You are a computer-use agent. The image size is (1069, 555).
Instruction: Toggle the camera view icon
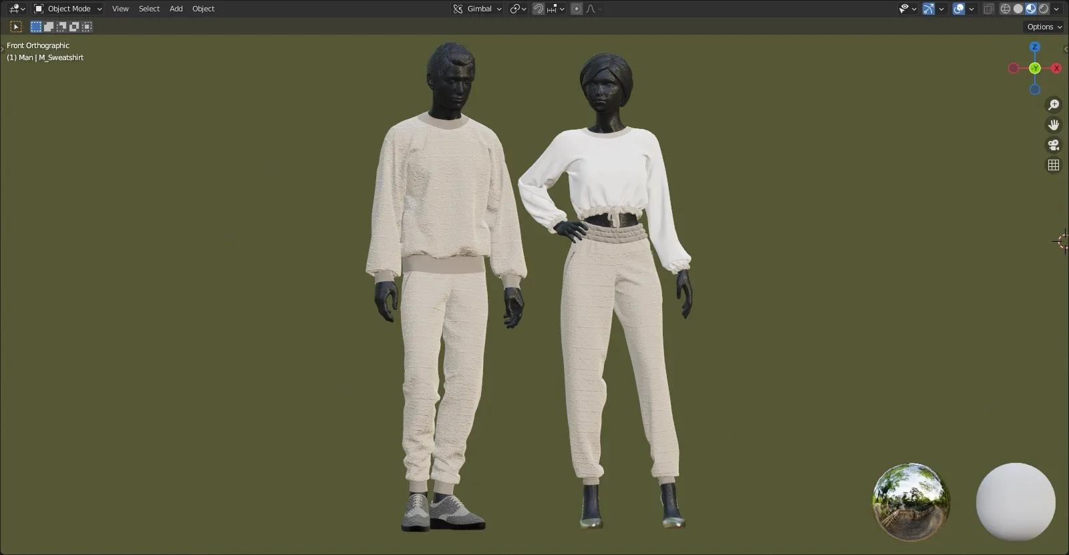click(x=1054, y=145)
